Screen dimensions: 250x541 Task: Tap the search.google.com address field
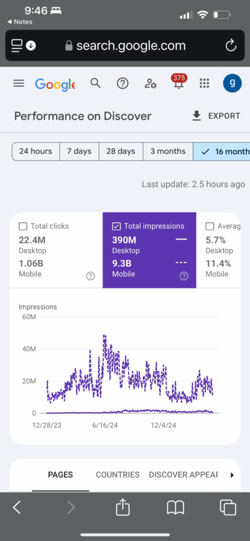pos(126,45)
